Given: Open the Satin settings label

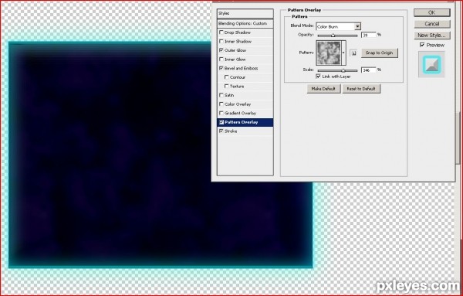Looking at the screenshot, I should (x=229, y=95).
